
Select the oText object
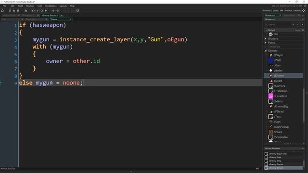pos(277,117)
